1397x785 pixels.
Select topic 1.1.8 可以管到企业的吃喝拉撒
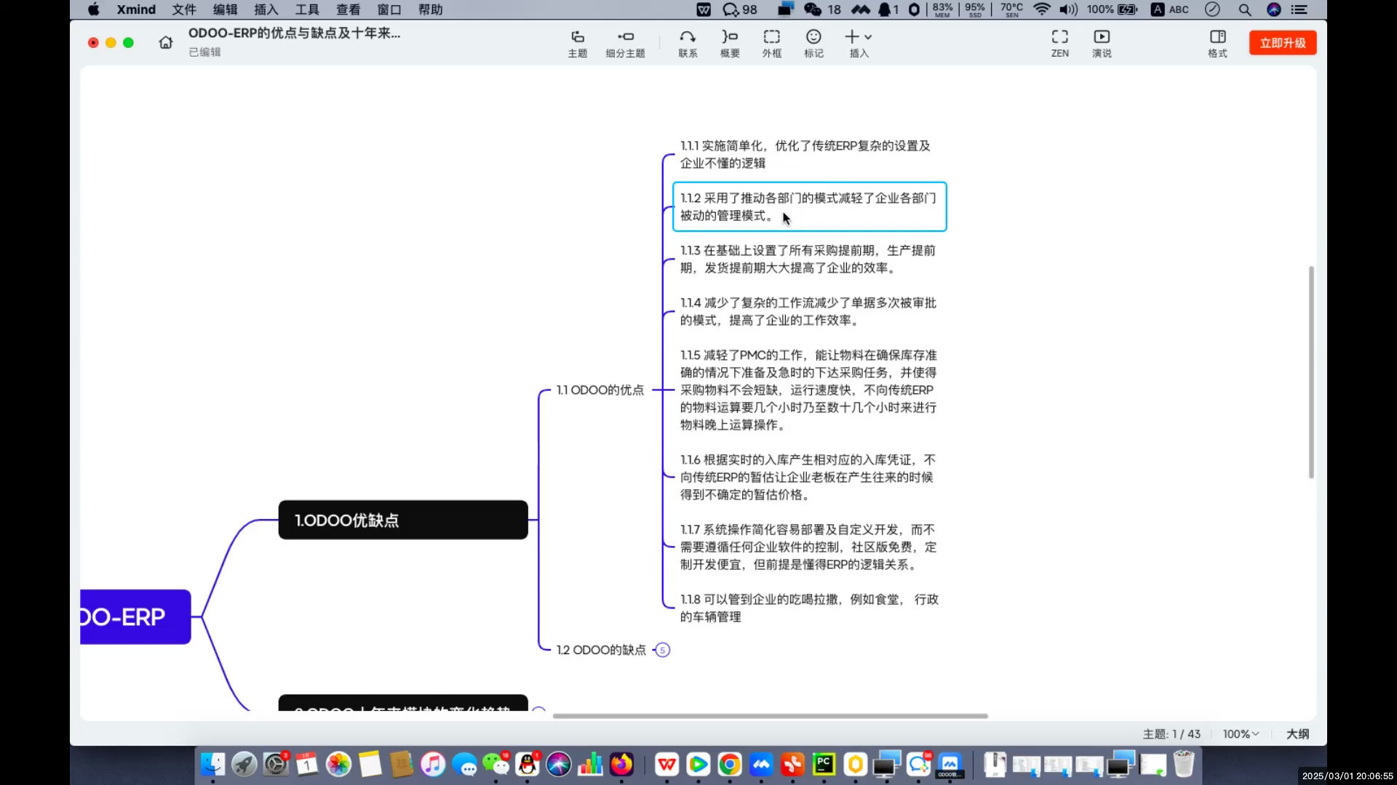point(809,608)
